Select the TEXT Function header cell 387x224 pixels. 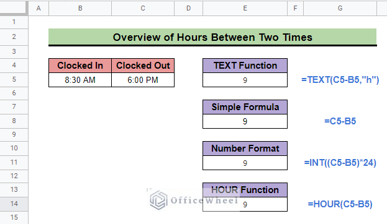click(x=245, y=66)
